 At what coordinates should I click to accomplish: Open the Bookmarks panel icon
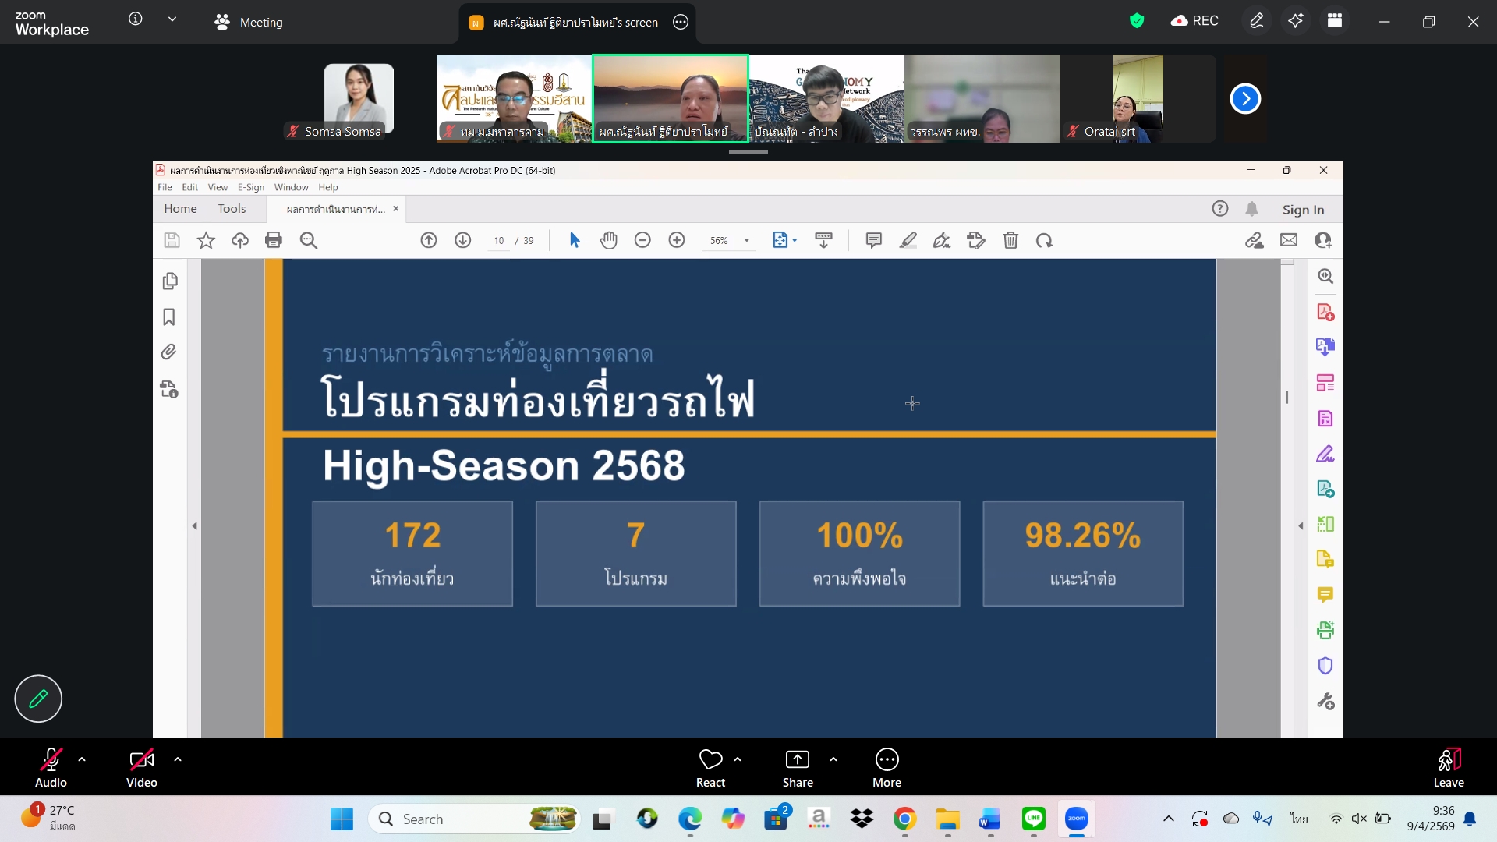click(169, 317)
